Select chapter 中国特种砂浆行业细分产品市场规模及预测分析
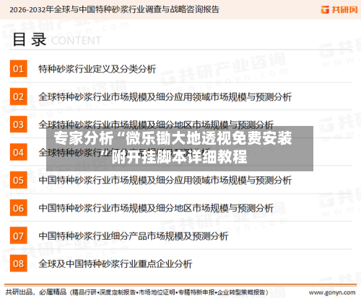Viewport: 361px width, 298px height. pos(134,236)
